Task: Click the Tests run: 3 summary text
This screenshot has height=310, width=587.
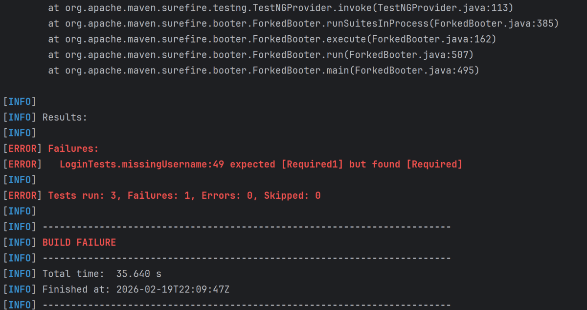Action: tap(85, 195)
